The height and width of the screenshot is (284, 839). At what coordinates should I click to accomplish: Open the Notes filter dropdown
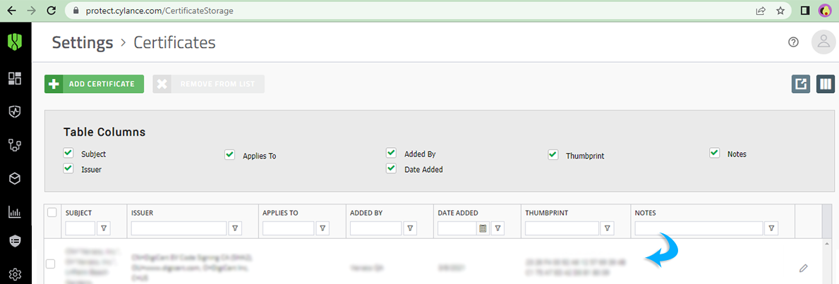[x=771, y=228]
